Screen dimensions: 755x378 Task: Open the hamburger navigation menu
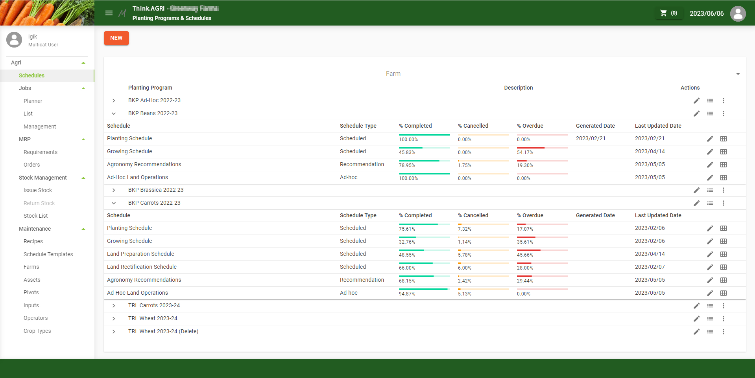(x=109, y=13)
